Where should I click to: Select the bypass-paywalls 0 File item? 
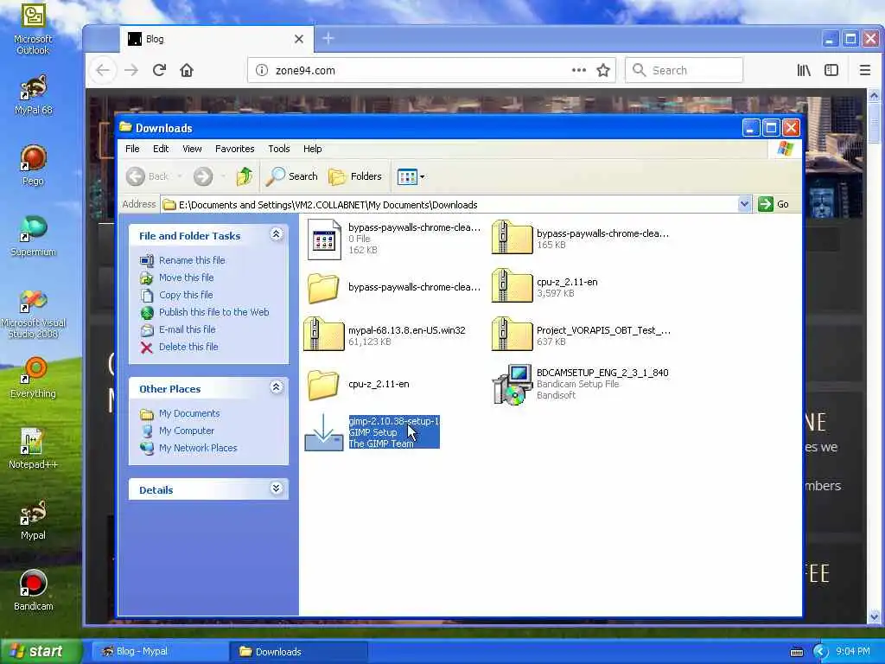tap(394, 239)
